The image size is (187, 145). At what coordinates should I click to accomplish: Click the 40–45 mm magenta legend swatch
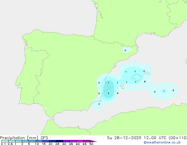click(80, 141)
